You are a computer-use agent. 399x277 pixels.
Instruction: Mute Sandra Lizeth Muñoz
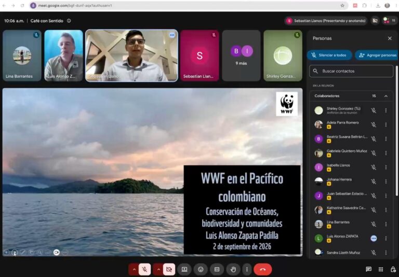(x=374, y=253)
